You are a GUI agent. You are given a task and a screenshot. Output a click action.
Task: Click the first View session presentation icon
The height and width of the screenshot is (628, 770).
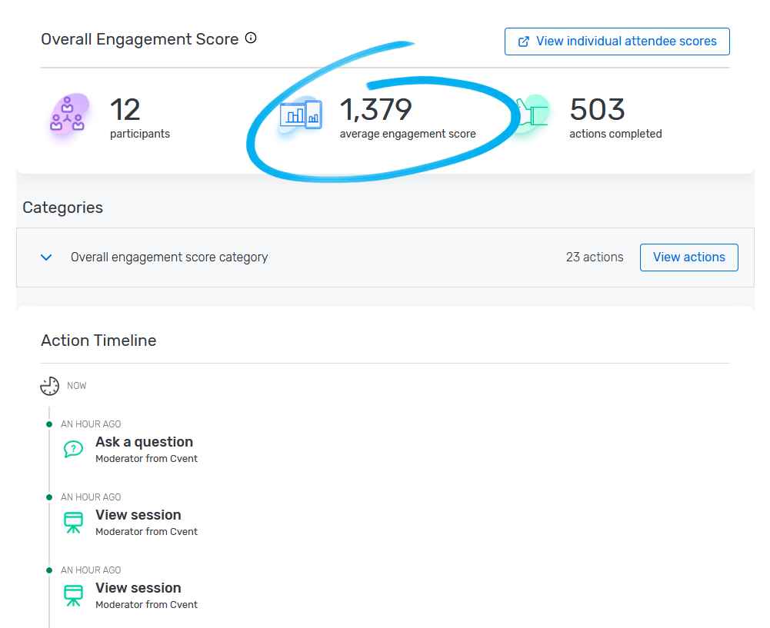click(73, 522)
